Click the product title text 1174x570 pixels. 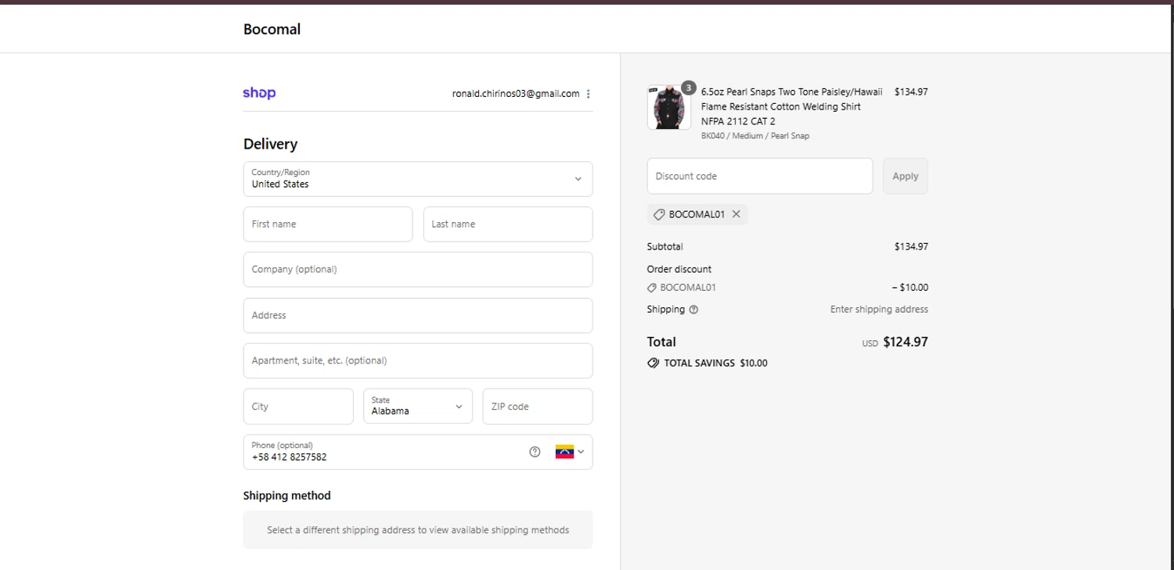791,106
